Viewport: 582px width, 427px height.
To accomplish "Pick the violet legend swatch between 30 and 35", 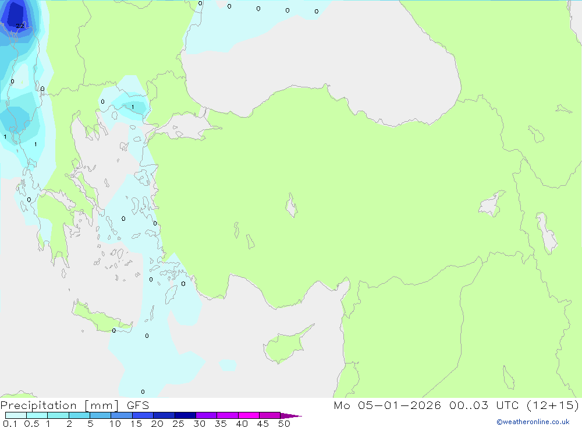I will (x=207, y=415).
